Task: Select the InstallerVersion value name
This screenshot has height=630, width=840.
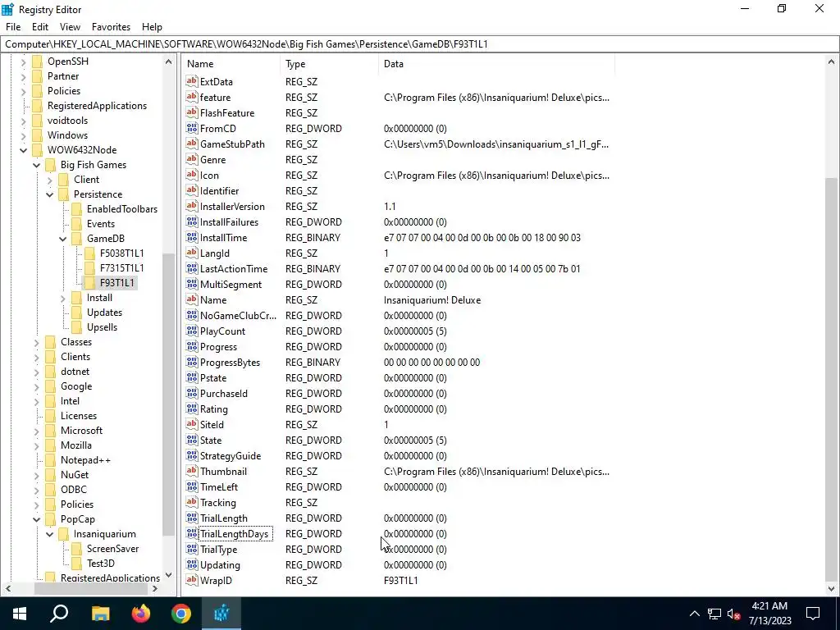Action: (x=232, y=206)
